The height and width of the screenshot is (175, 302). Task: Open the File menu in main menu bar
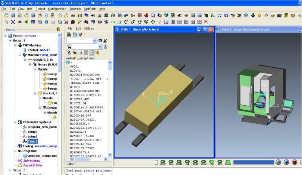4,9
